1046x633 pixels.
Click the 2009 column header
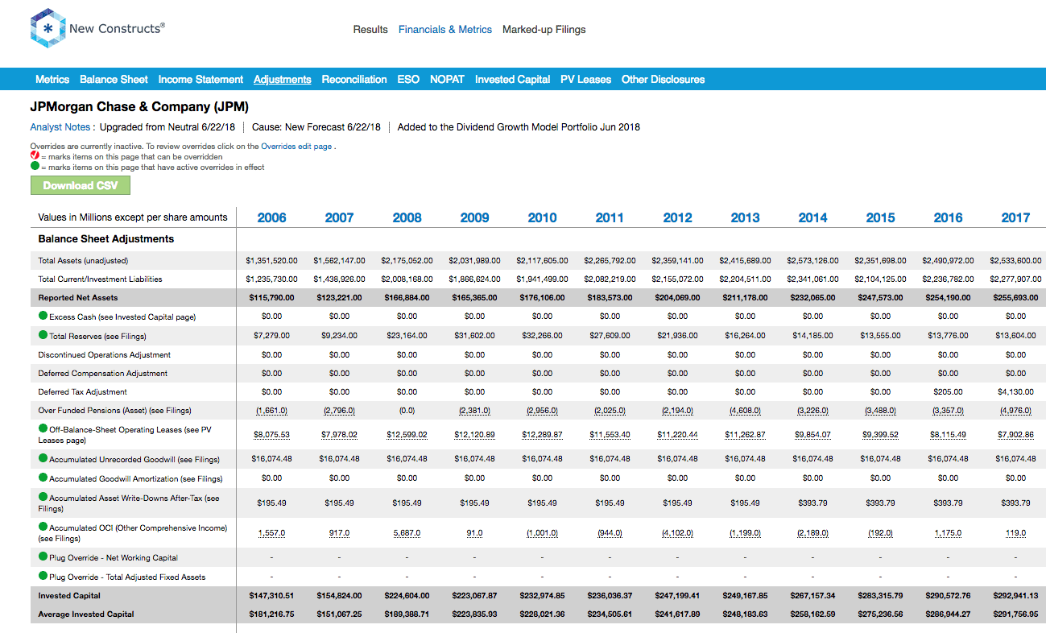pos(475,217)
